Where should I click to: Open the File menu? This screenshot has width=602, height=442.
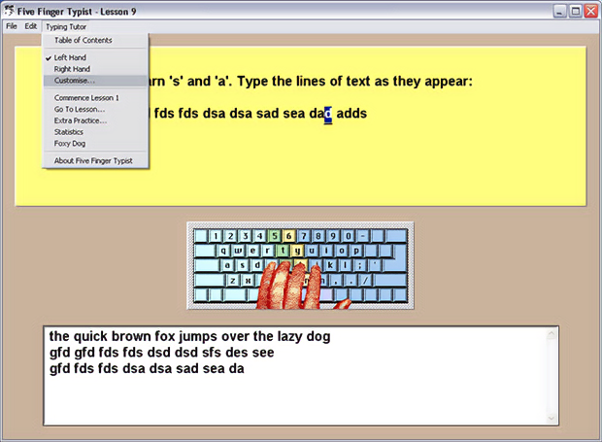[12, 26]
